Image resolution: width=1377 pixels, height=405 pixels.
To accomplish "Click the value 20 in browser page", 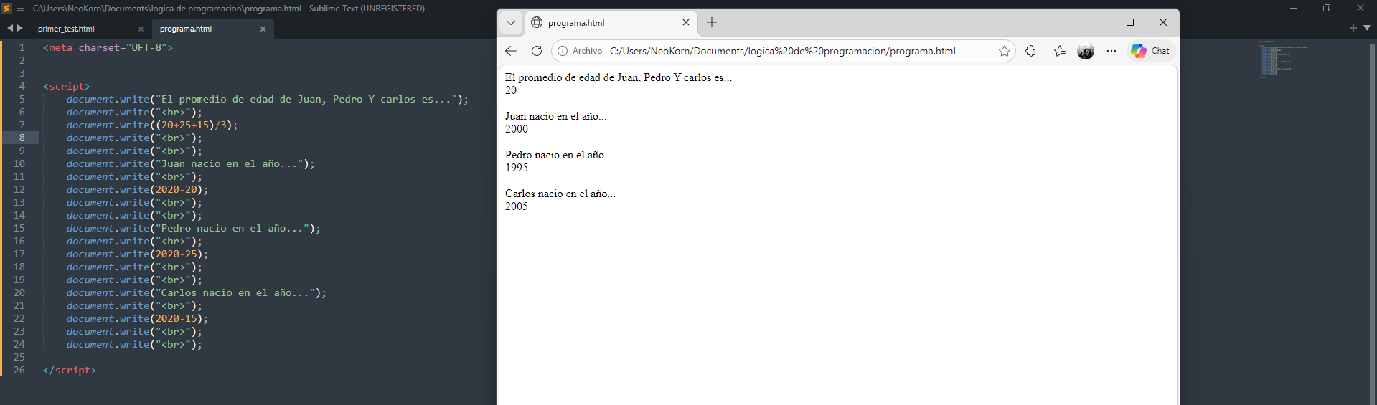I will [511, 90].
